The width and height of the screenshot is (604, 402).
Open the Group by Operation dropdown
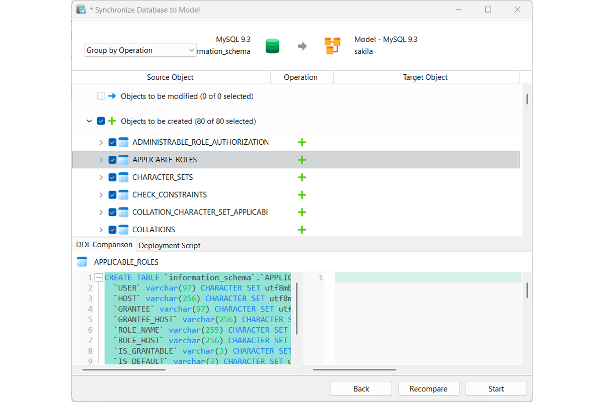tap(140, 50)
